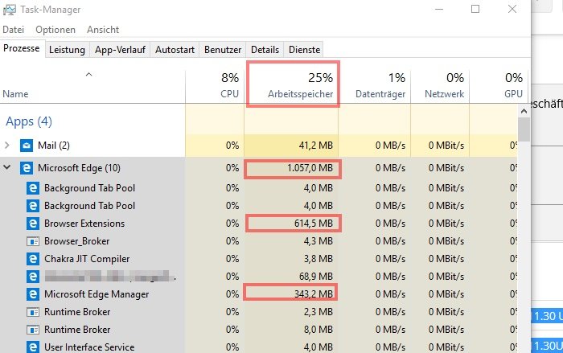563x353 pixels.
Task: Click the Microsoft Edge (10) app icon
Action: (27, 168)
